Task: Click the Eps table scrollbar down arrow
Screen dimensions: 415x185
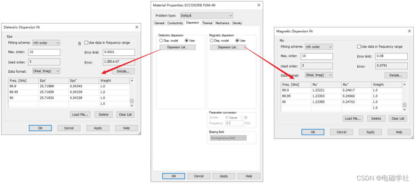Action: 132,105
